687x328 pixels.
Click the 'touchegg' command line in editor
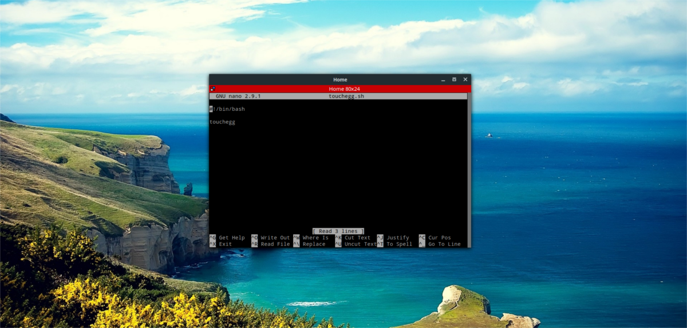click(x=222, y=122)
